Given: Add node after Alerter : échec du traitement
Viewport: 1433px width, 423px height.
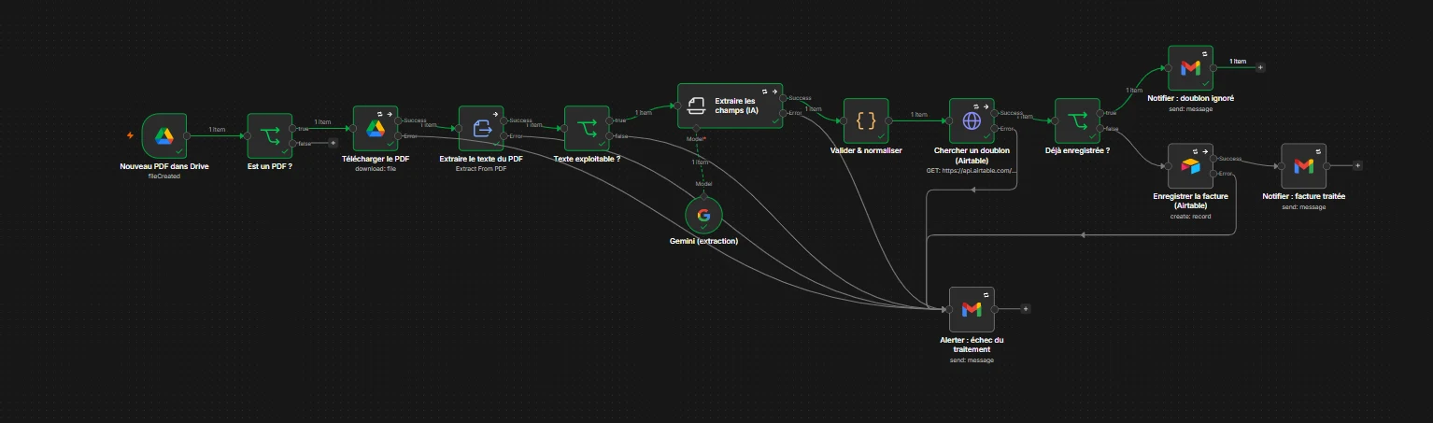Looking at the screenshot, I should (x=1025, y=308).
